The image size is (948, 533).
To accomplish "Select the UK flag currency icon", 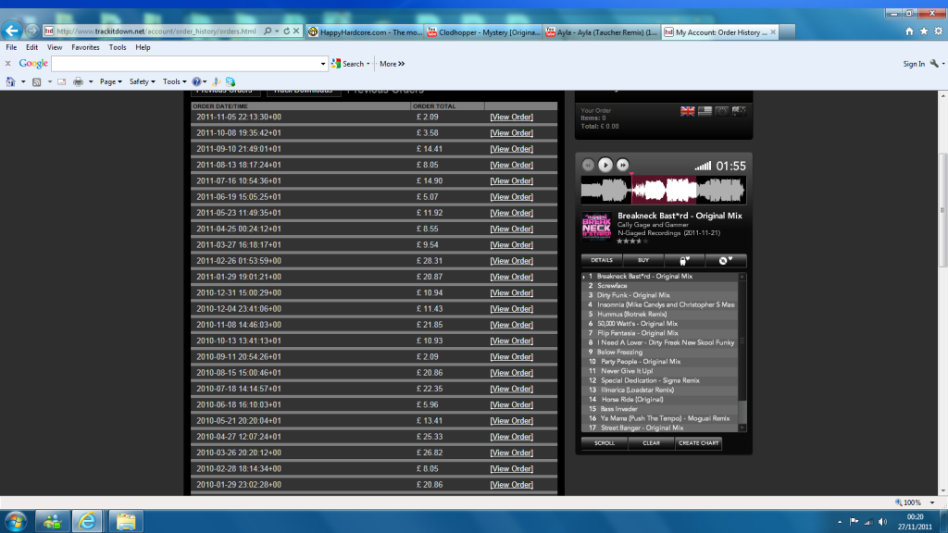I will [688, 110].
